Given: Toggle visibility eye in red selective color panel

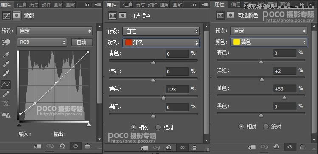Looking at the screenshot, I should pyautogui.click(x=182, y=148).
